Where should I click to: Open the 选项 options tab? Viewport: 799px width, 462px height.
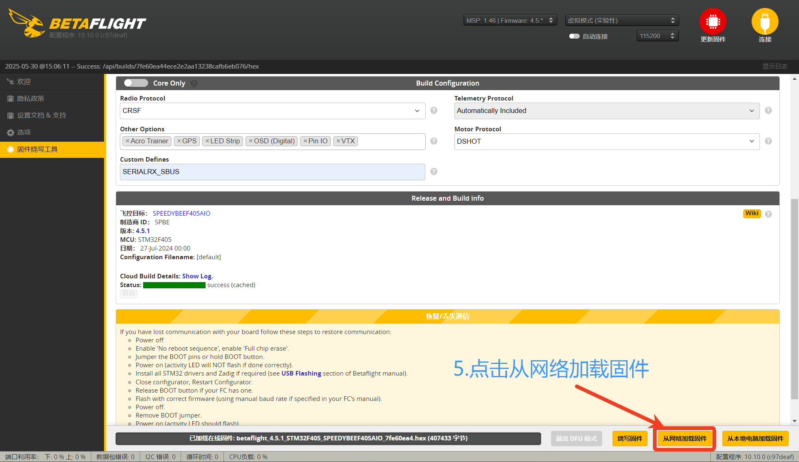(52, 133)
